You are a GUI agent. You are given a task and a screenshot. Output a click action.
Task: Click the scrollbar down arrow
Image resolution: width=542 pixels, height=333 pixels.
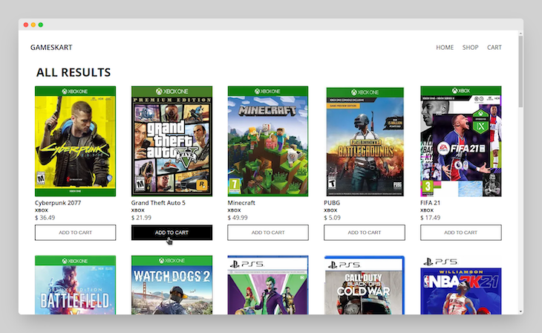tap(520, 312)
